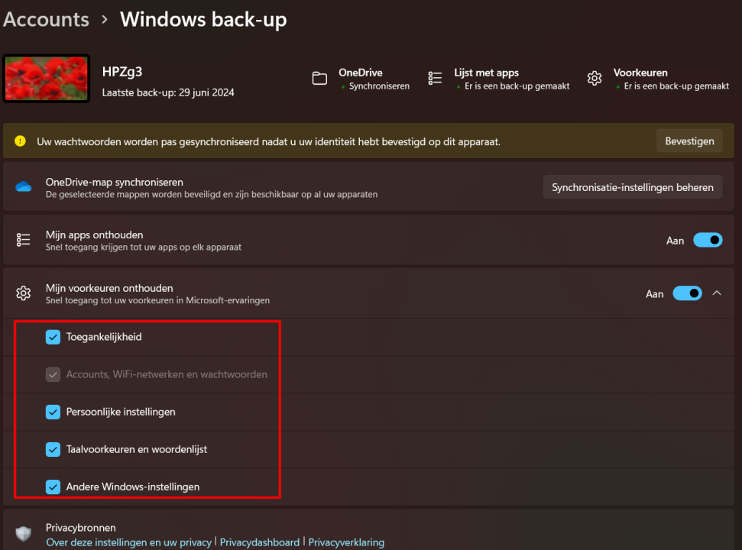The height and width of the screenshot is (550, 742).
Task: Uncheck the Toegankelijkheid checkbox
Action: (53, 336)
